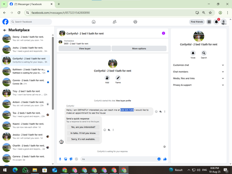Open the tab search dropdown in Chrome
The height and width of the screenshot is (174, 232).
point(4,4)
